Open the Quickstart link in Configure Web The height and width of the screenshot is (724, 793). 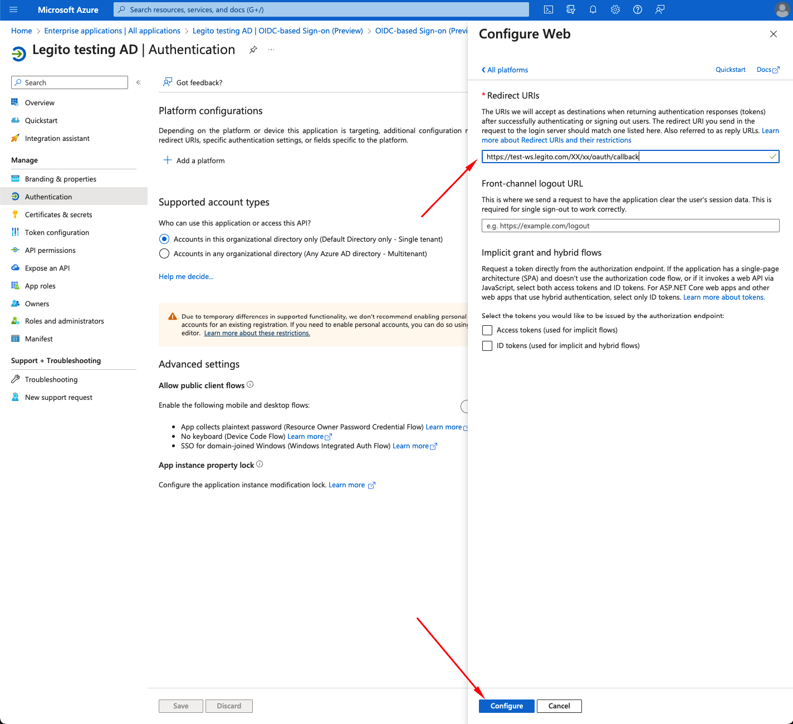click(x=731, y=70)
